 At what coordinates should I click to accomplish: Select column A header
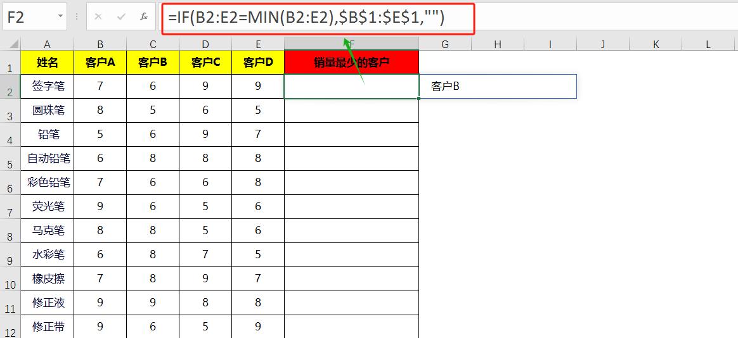click(47, 44)
